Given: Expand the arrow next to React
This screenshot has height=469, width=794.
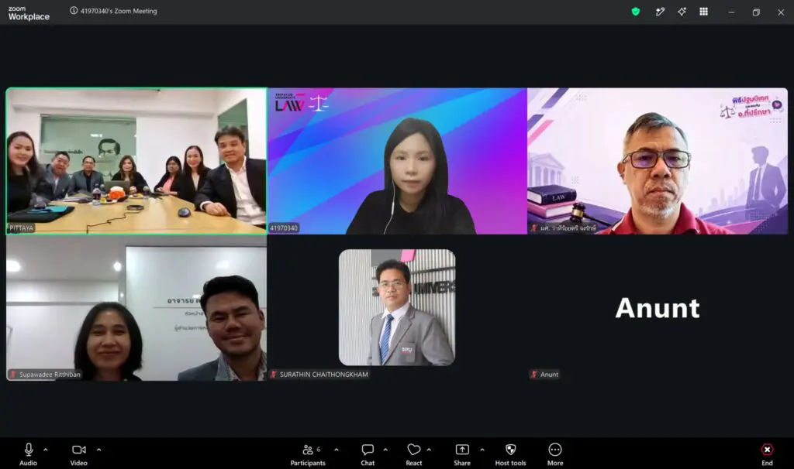Looking at the screenshot, I should tap(429, 450).
